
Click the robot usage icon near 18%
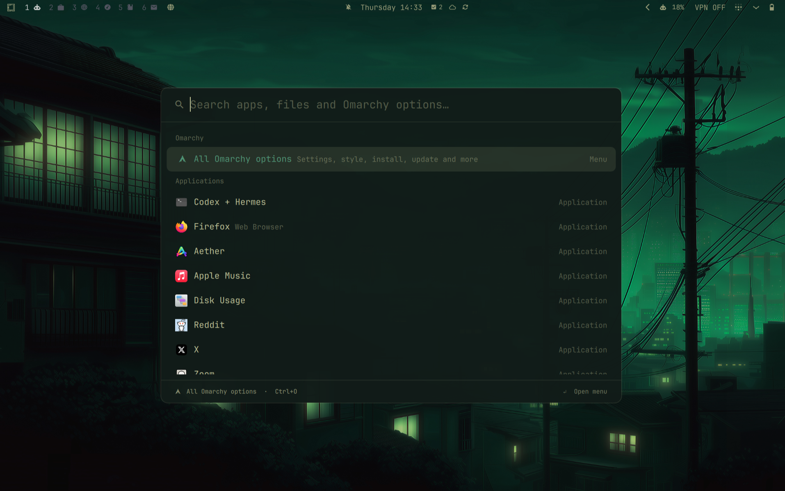(663, 7)
